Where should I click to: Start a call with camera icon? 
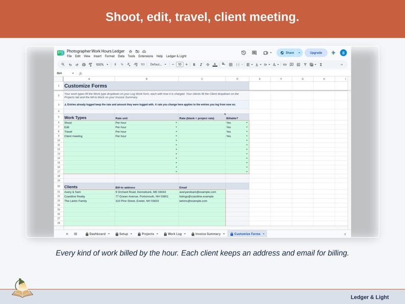(x=266, y=53)
